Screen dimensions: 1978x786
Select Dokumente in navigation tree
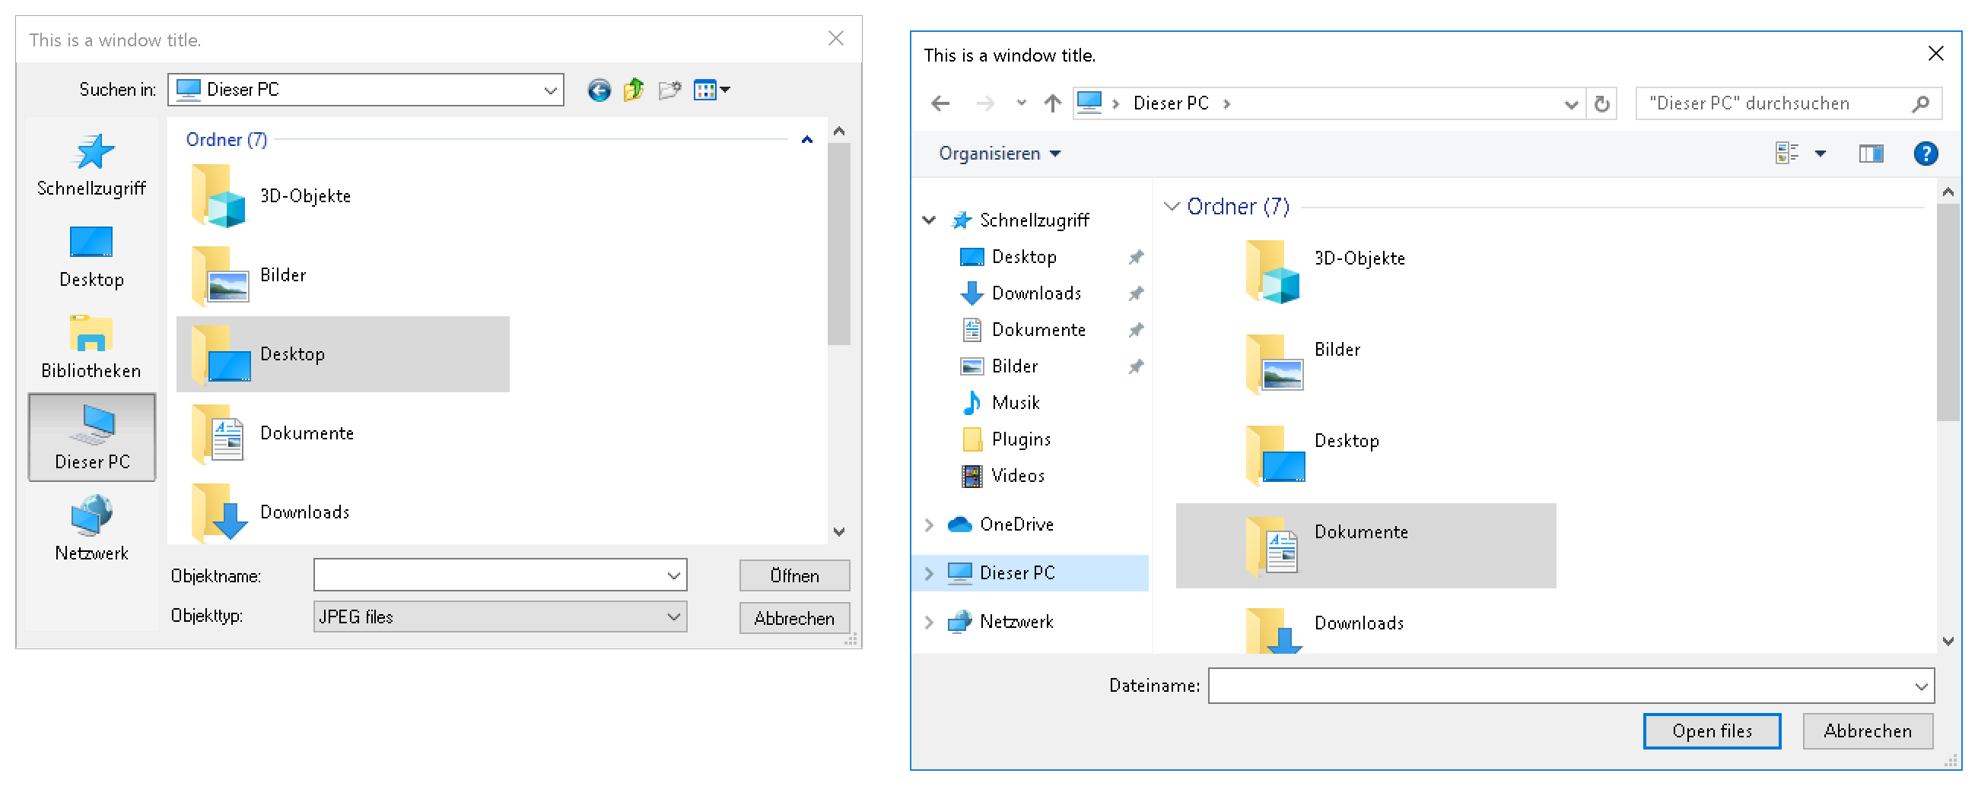1038,330
